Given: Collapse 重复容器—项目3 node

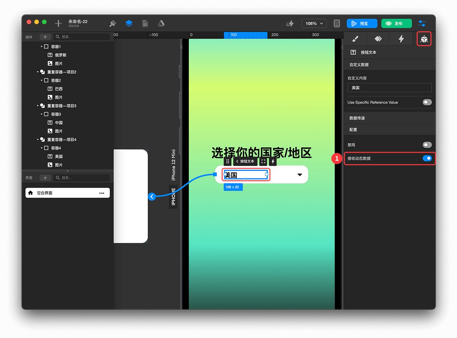Looking at the screenshot, I should (38, 106).
